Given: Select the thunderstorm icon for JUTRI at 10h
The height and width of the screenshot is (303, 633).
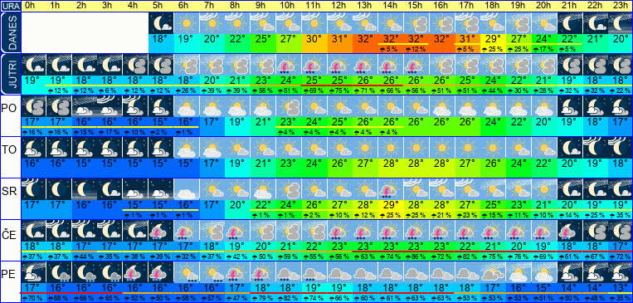Looking at the screenshot, I should pos(288,64).
